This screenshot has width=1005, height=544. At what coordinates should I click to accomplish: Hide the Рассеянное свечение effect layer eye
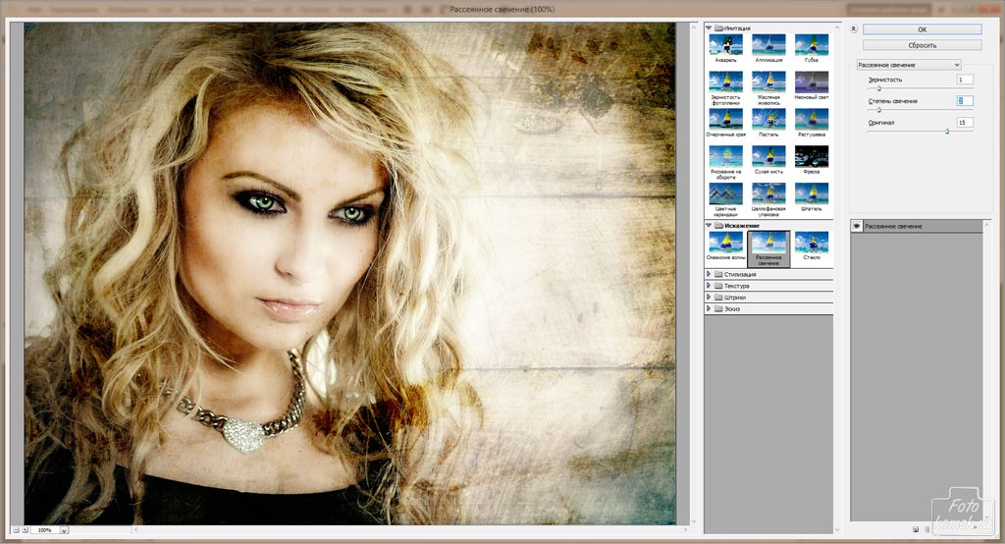[857, 227]
